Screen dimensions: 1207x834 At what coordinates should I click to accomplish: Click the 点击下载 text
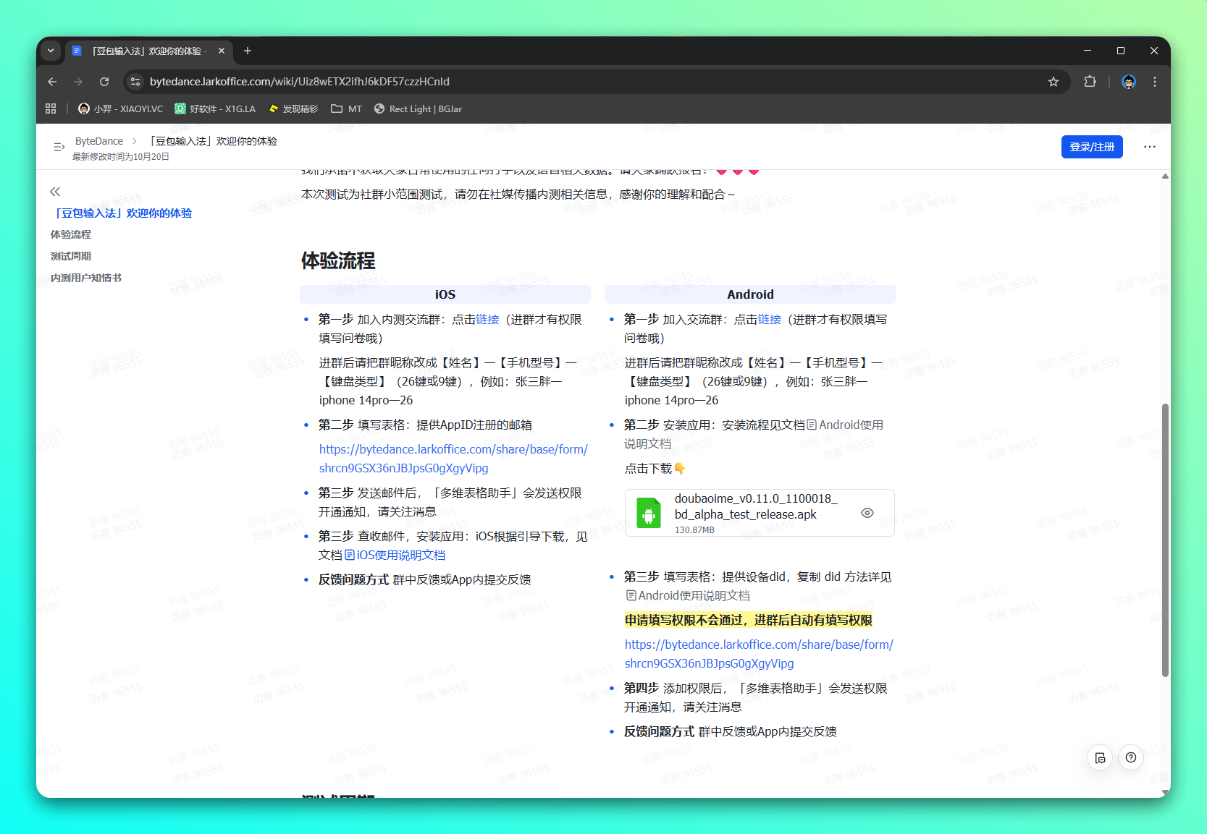648,469
